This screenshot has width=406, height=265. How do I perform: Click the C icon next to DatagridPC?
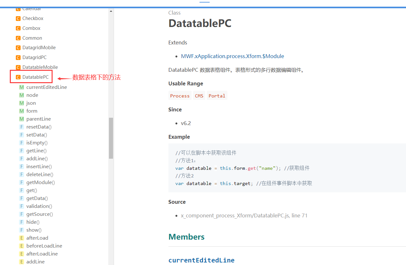click(x=18, y=57)
